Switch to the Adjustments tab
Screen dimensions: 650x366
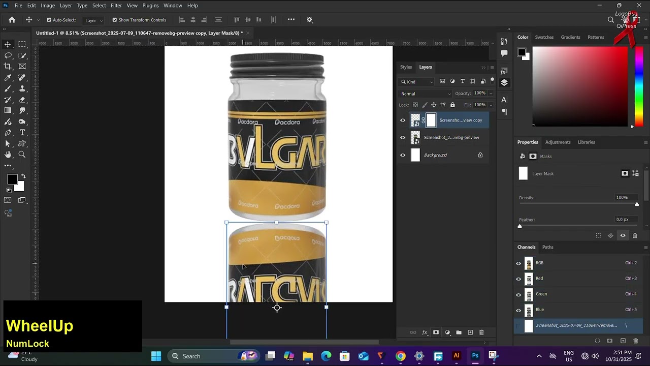pyautogui.click(x=558, y=142)
